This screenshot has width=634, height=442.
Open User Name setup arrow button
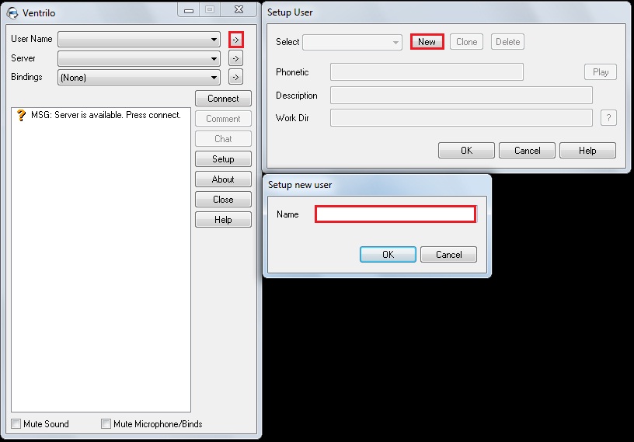[235, 40]
